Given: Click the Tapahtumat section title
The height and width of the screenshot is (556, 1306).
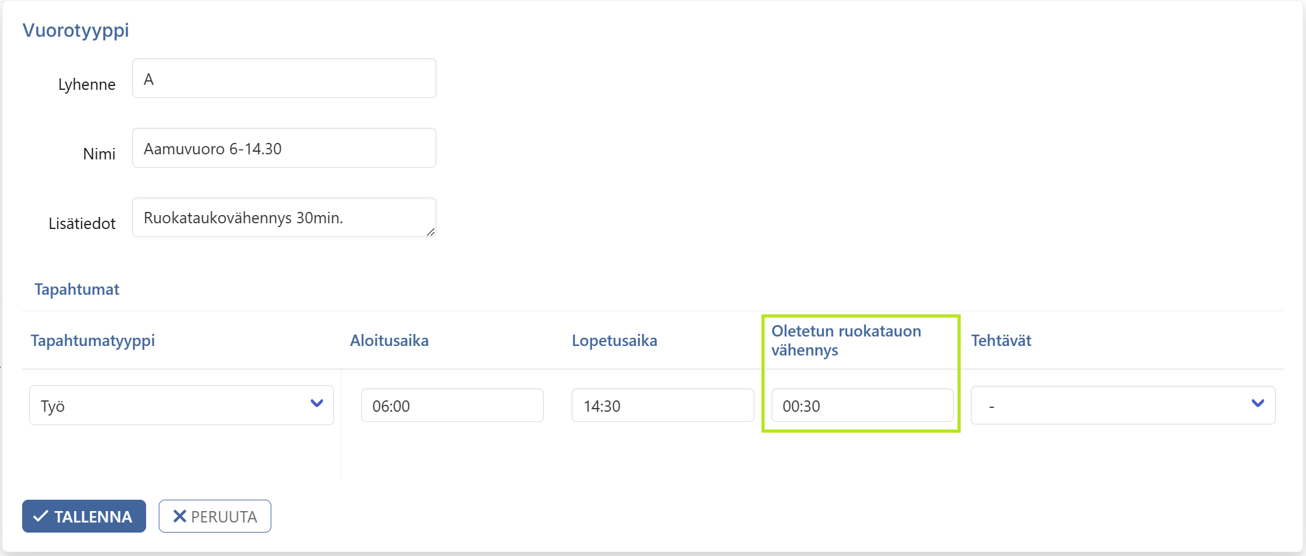Looking at the screenshot, I should 77,289.
